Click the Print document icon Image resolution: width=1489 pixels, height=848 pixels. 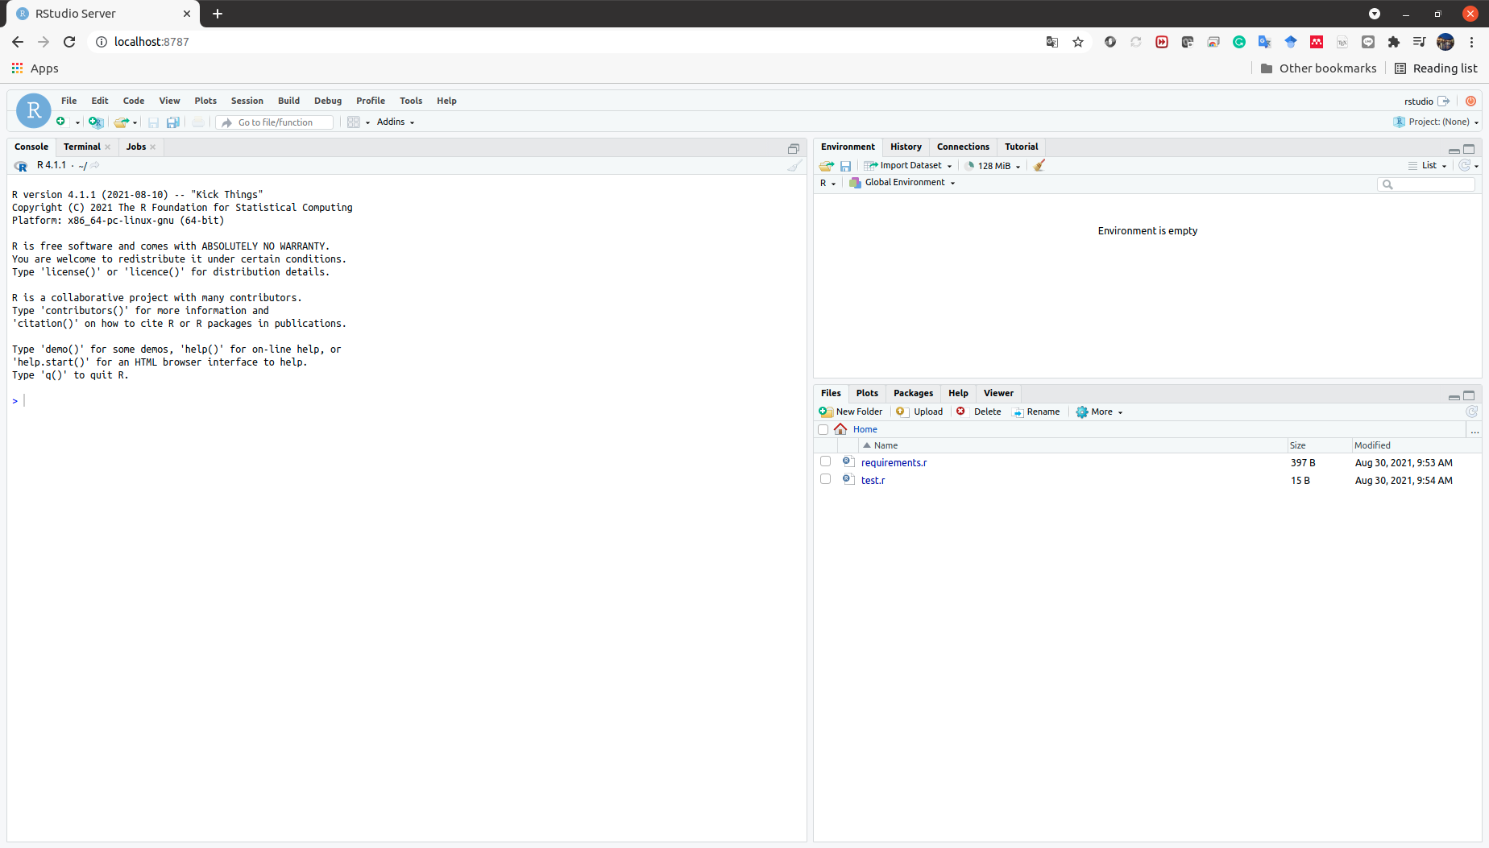[x=198, y=122]
